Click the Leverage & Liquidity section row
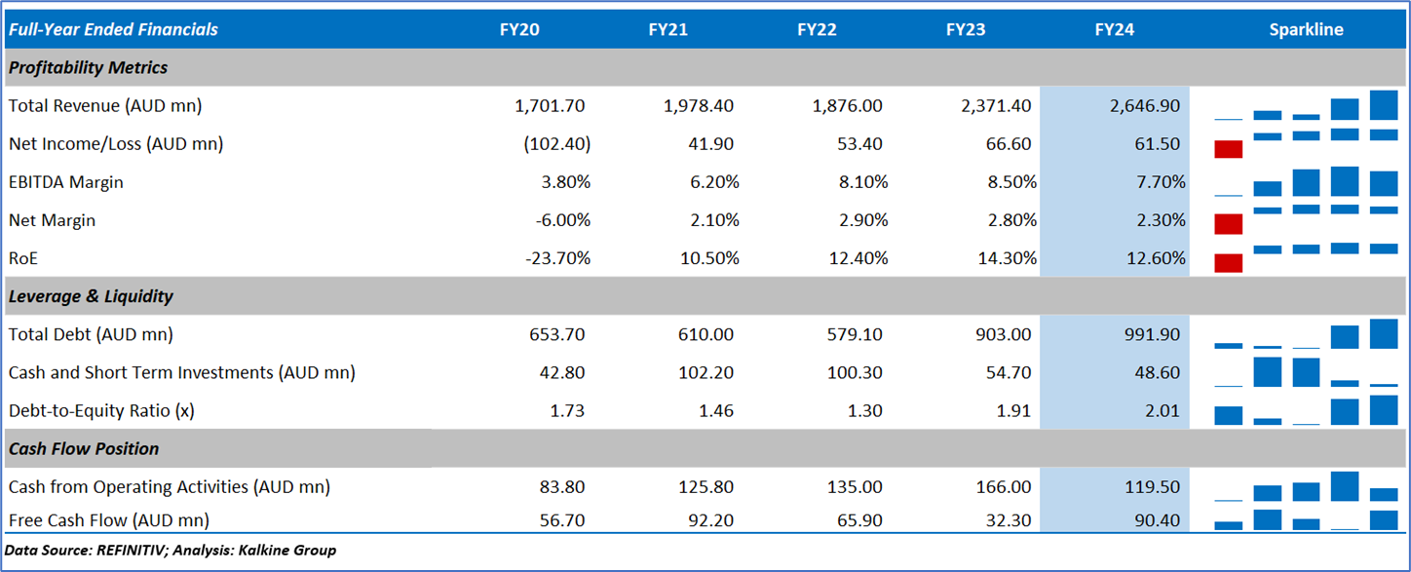1411x572 pixels. click(92, 296)
